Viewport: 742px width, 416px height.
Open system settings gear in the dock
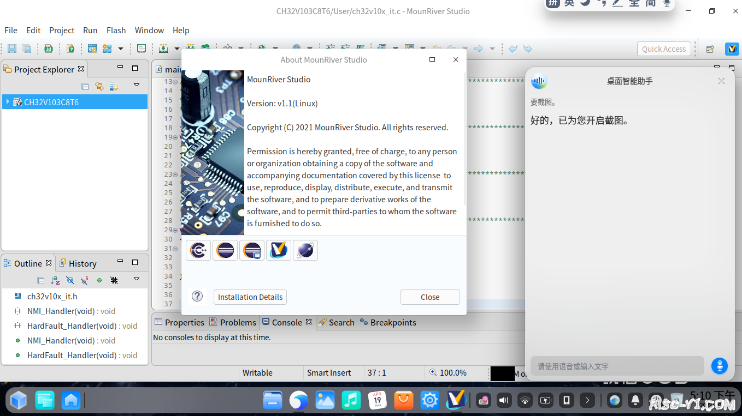(430, 401)
